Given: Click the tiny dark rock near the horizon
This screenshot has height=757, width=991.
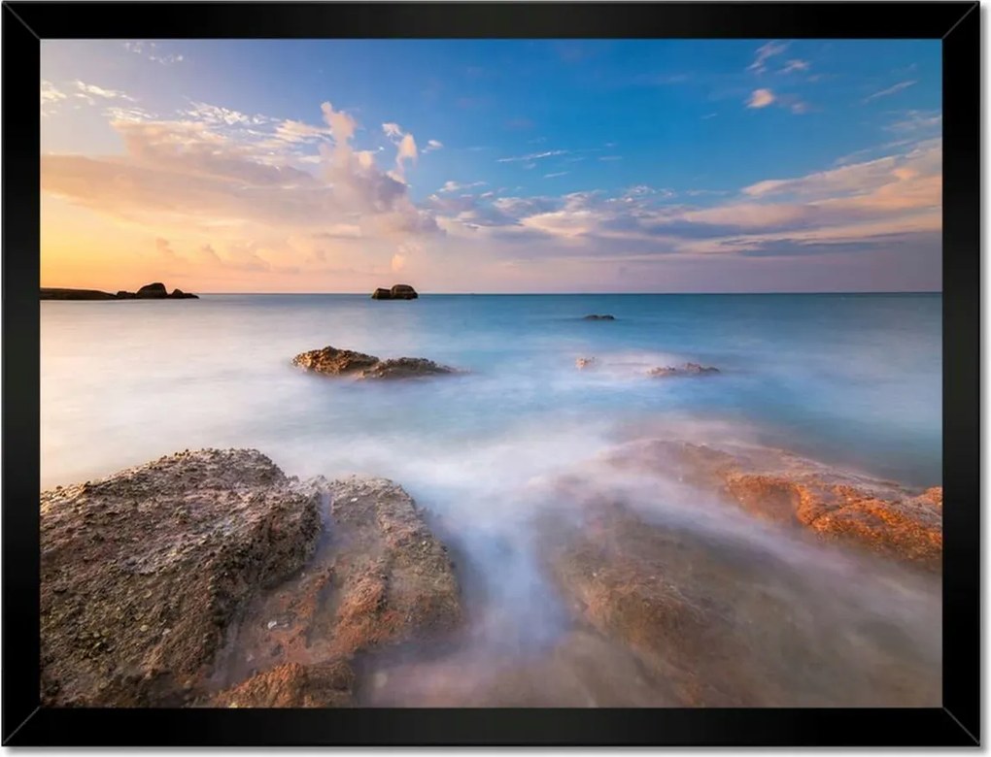Looking at the screenshot, I should 598,317.
